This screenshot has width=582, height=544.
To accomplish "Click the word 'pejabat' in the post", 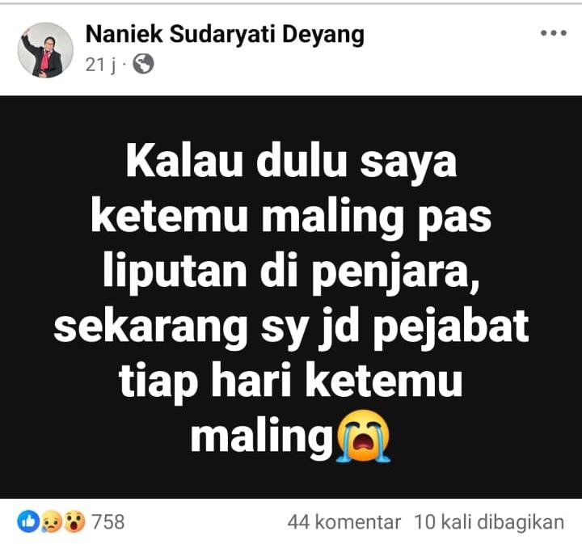I will click(x=451, y=327).
